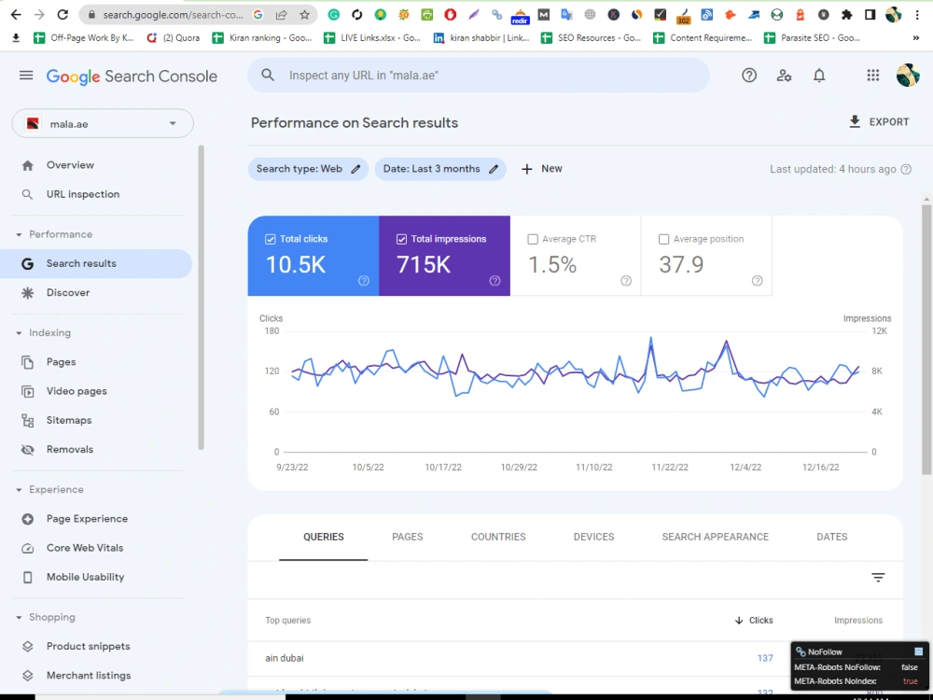Click the EXPORT button
This screenshot has width=933, height=700.
click(879, 122)
